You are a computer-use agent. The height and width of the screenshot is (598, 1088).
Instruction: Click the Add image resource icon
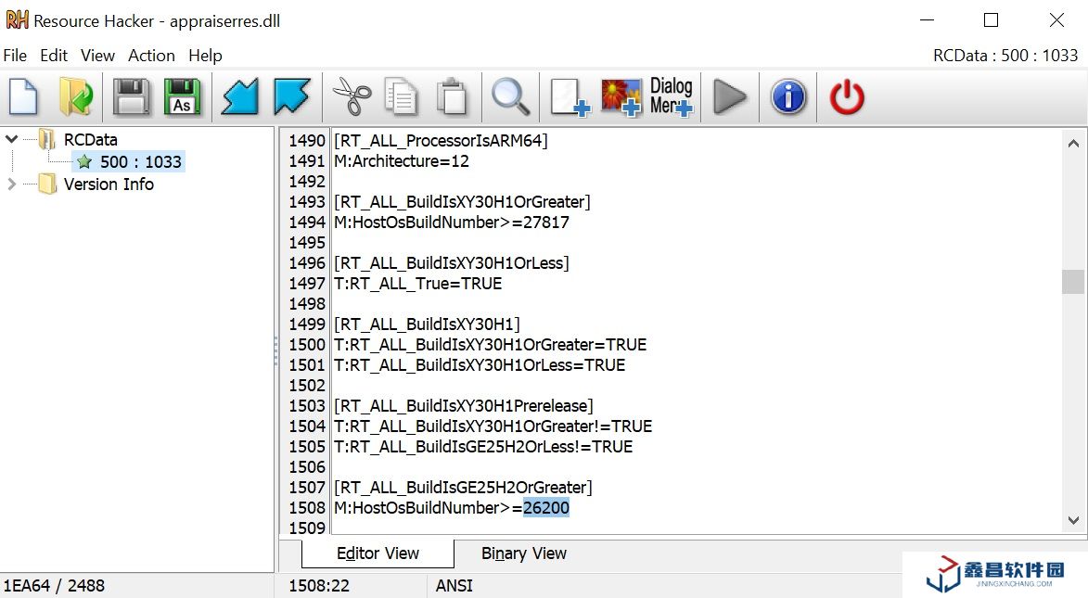point(621,96)
